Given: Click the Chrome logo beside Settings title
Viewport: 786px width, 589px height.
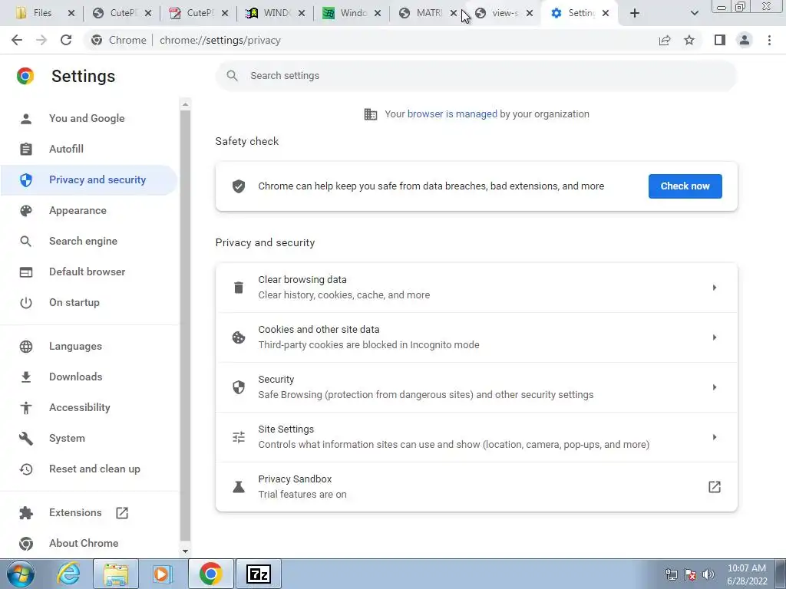Looking at the screenshot, I should point(25,76).
